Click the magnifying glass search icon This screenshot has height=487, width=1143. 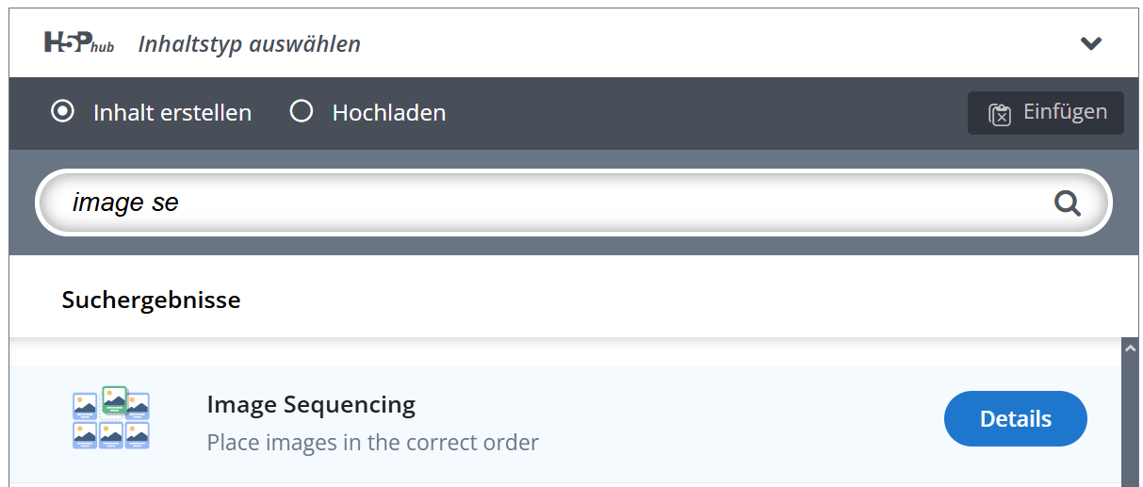point(1067,203)
